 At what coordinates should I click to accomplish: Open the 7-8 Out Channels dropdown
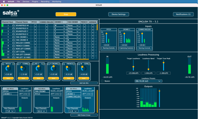10,111
